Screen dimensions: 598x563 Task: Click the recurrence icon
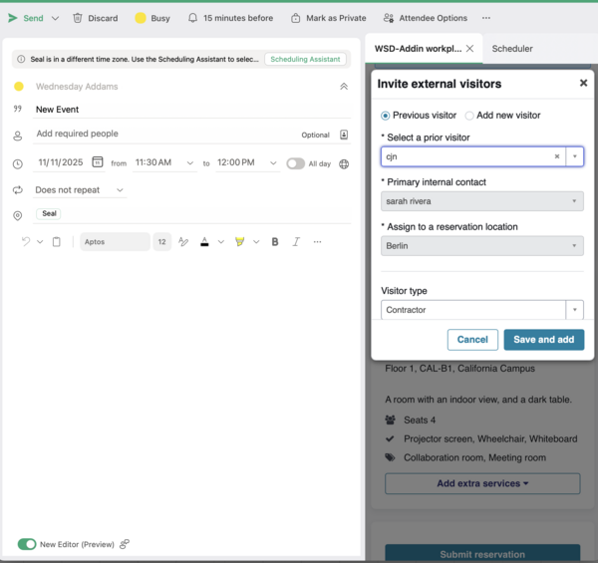tap(18, 190)
